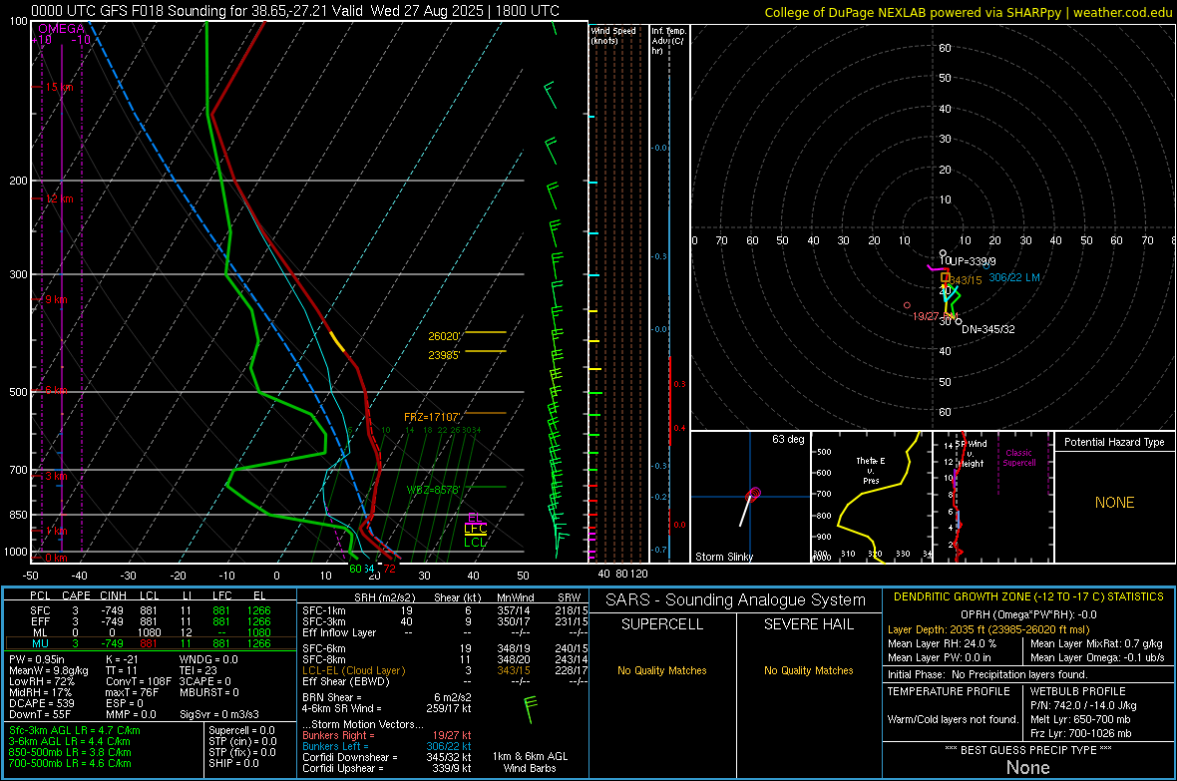The image size is (1177, 781).
Task: Click the College of DuPage NEXLAB credit text
Action: 968,12
